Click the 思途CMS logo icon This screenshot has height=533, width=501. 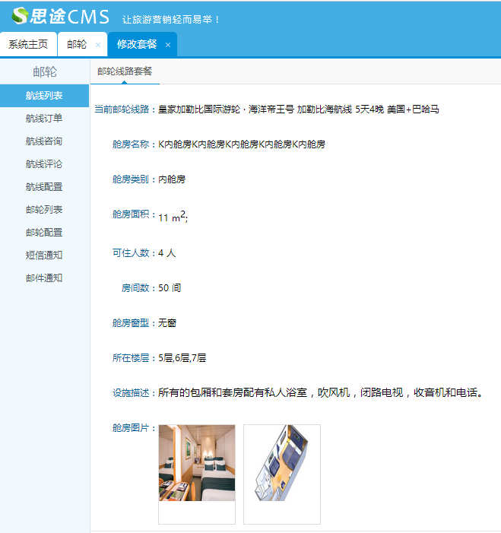point(21,15)
